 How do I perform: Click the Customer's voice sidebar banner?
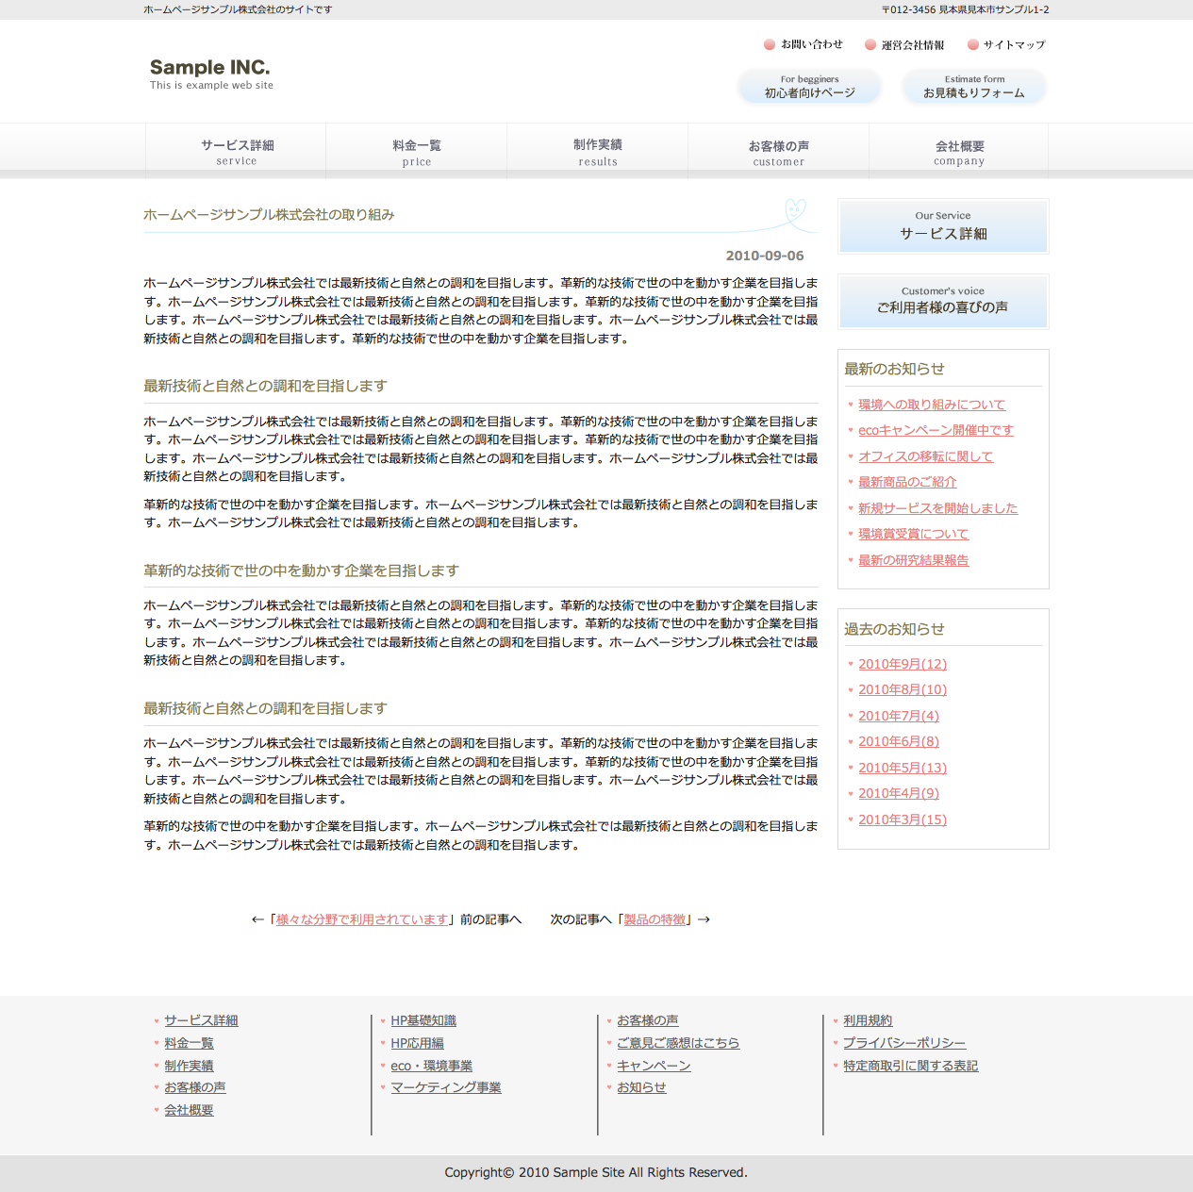click(943, 301)
